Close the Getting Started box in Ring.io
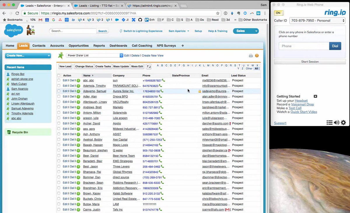Screen dimensions: 350x213 coord(315,96)
